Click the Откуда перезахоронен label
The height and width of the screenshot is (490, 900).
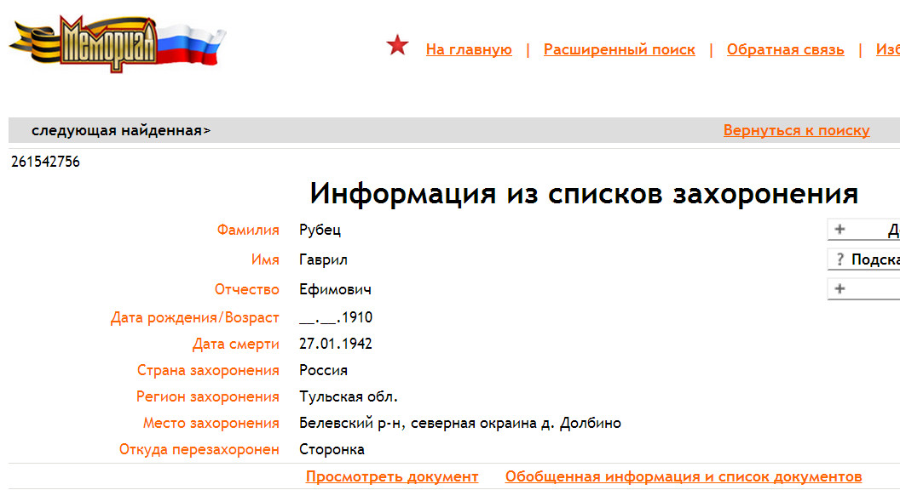tap(199, 449)
